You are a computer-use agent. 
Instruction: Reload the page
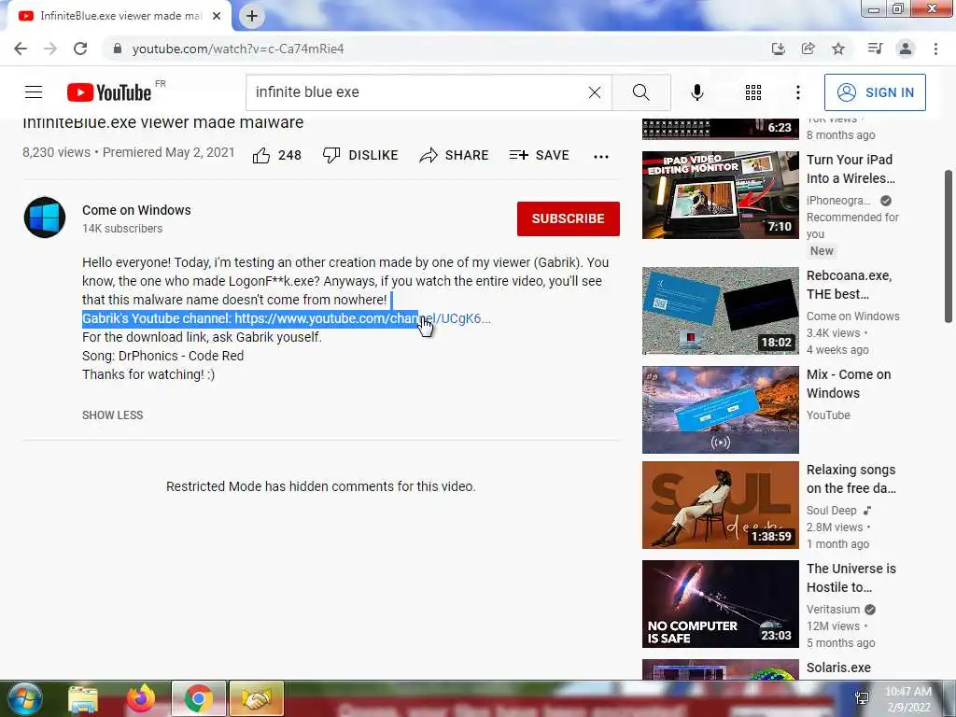(80, 49)
